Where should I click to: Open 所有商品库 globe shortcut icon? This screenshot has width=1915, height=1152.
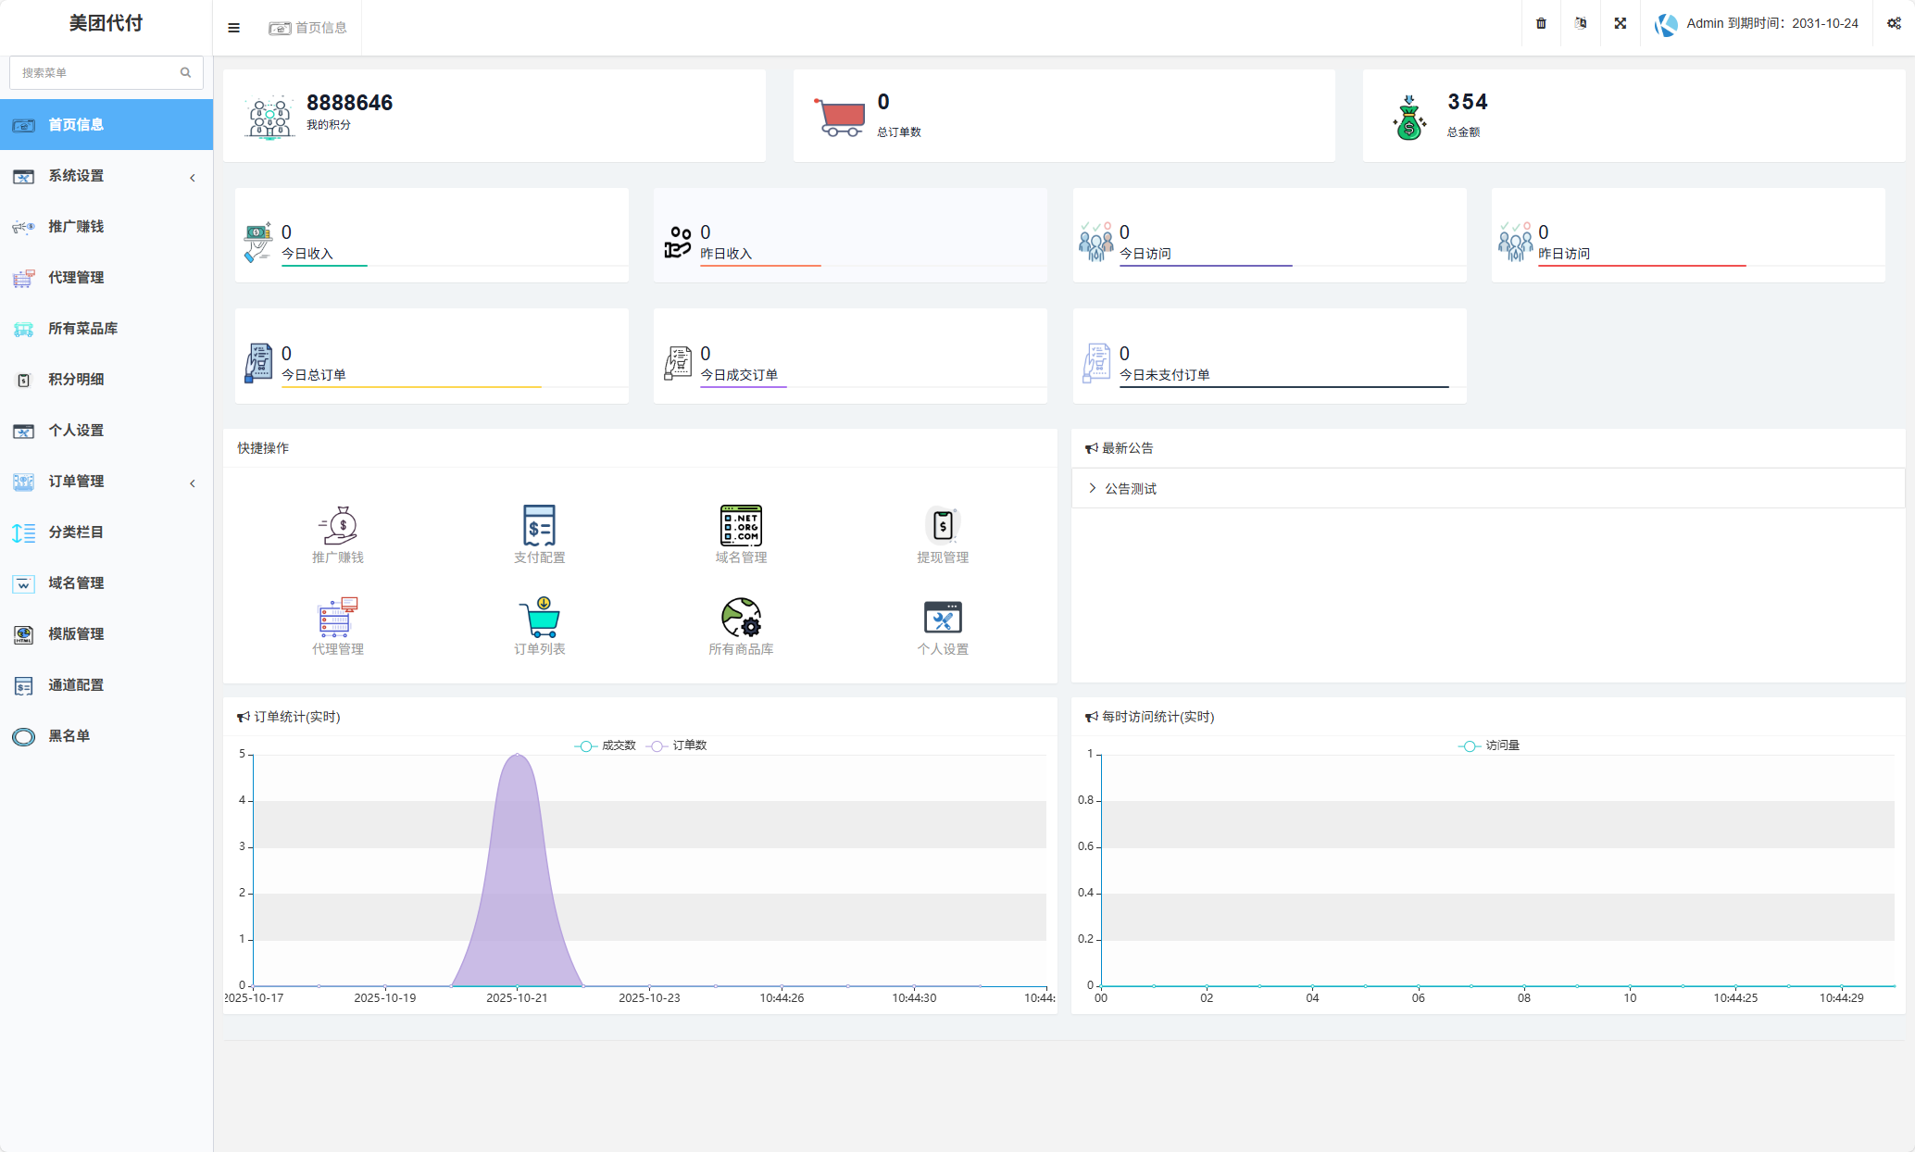coord(741,618)
